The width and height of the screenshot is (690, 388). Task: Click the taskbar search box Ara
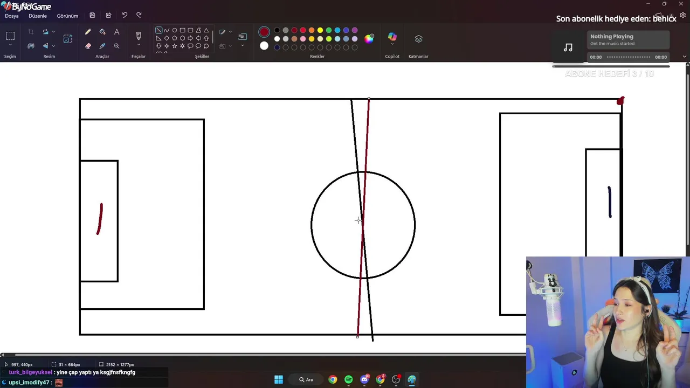pos(306,379)
